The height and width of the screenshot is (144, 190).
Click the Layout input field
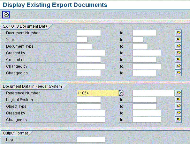(x=91, y=140)
